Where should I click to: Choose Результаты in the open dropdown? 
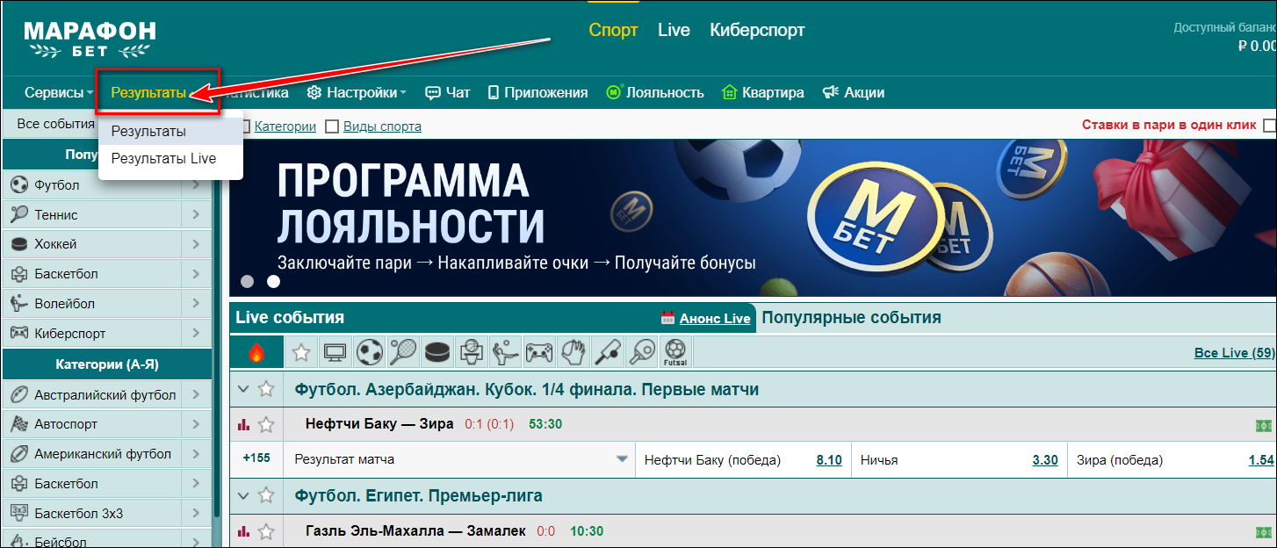pos(170,131)
